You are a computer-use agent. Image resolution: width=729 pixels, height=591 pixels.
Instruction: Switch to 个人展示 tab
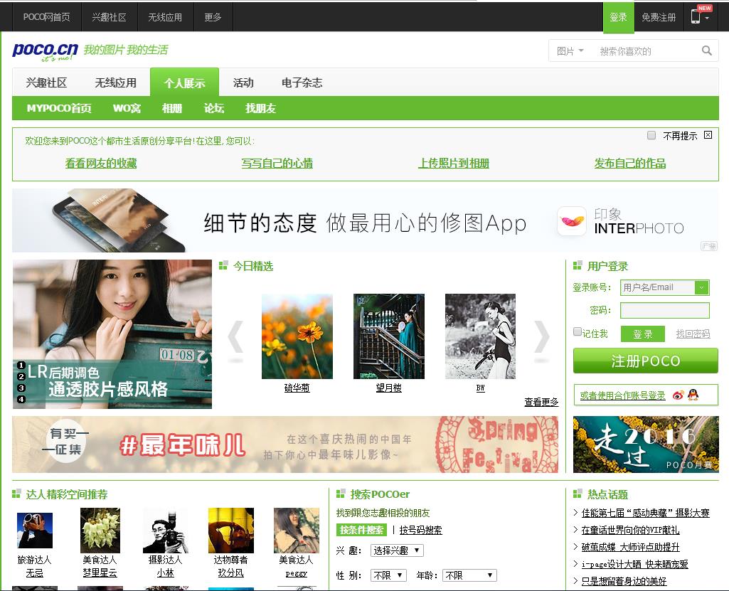tap(185, 82)
